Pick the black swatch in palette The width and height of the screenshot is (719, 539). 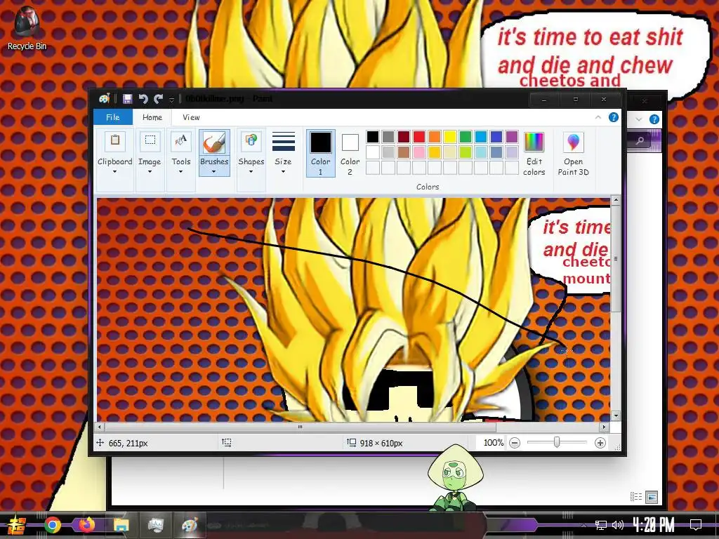[373, 137]
